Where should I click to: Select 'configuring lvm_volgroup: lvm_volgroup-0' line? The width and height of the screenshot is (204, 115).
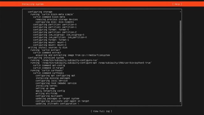click(59, 35)
